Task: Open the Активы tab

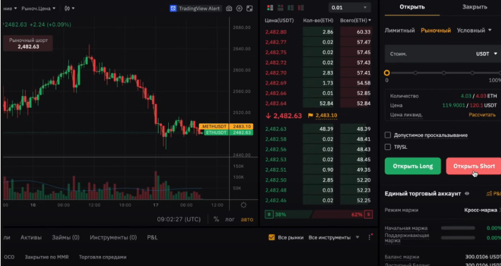Action: tap(31, 238)
